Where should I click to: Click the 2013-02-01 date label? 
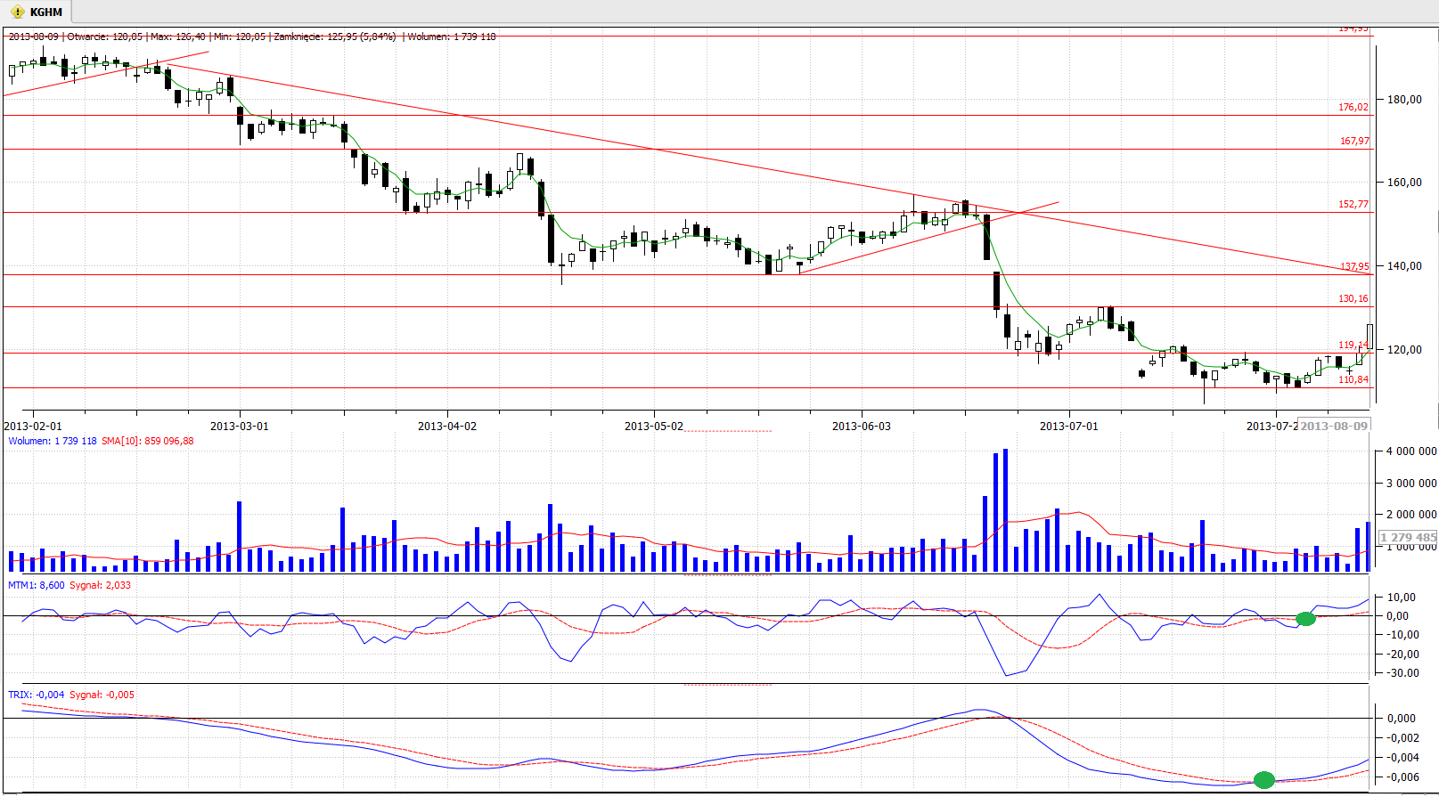tap(33, 427)
